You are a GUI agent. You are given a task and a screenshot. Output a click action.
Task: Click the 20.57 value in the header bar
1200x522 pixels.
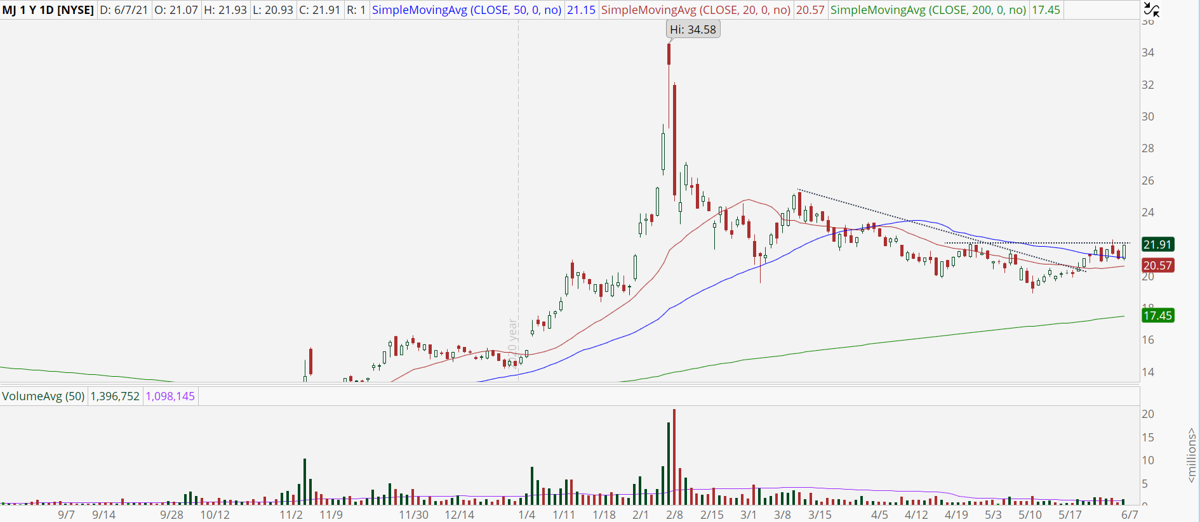[810, 10]
